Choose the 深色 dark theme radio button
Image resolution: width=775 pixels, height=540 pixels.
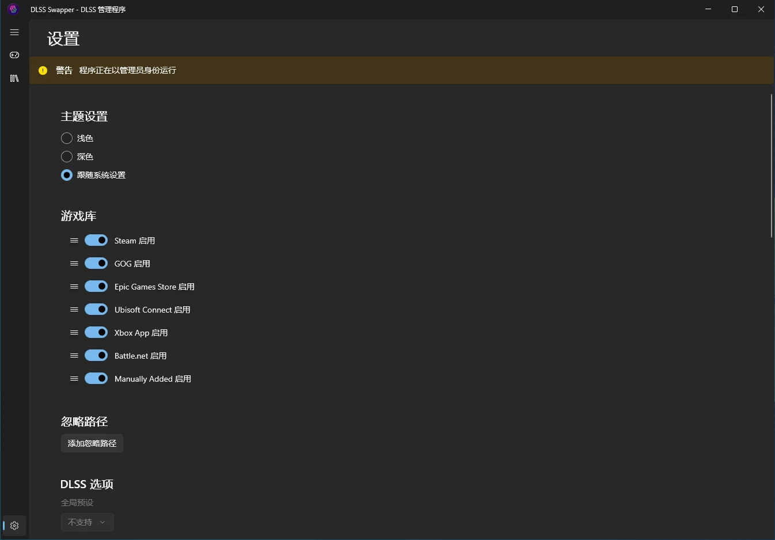point(67,157)
